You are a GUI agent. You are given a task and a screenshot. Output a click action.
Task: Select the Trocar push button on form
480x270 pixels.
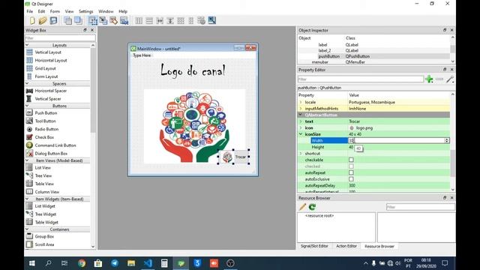(x=233, y=157)
